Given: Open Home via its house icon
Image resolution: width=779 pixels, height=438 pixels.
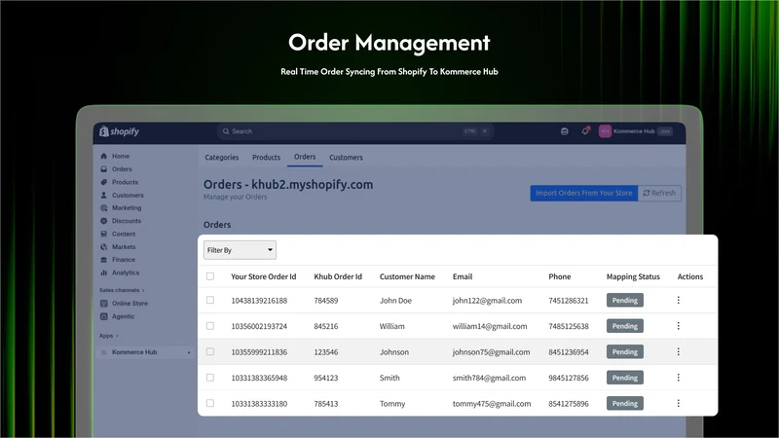Looking at the screenshot, I should coord(104,156).
